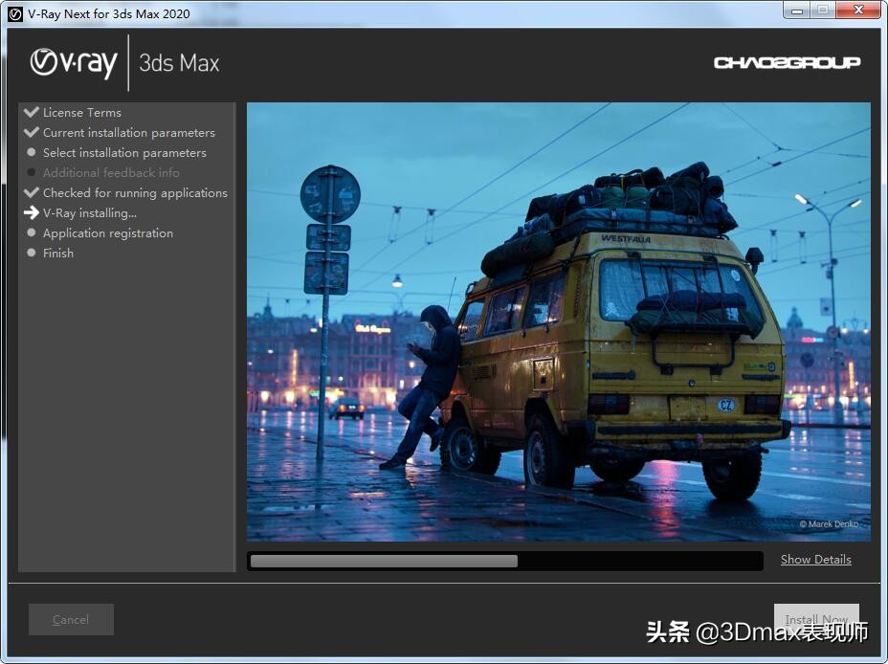This screenshot has width=888, height=664.
Task: Click the checkmark beside License Terms
Action: tap(32, 111)
